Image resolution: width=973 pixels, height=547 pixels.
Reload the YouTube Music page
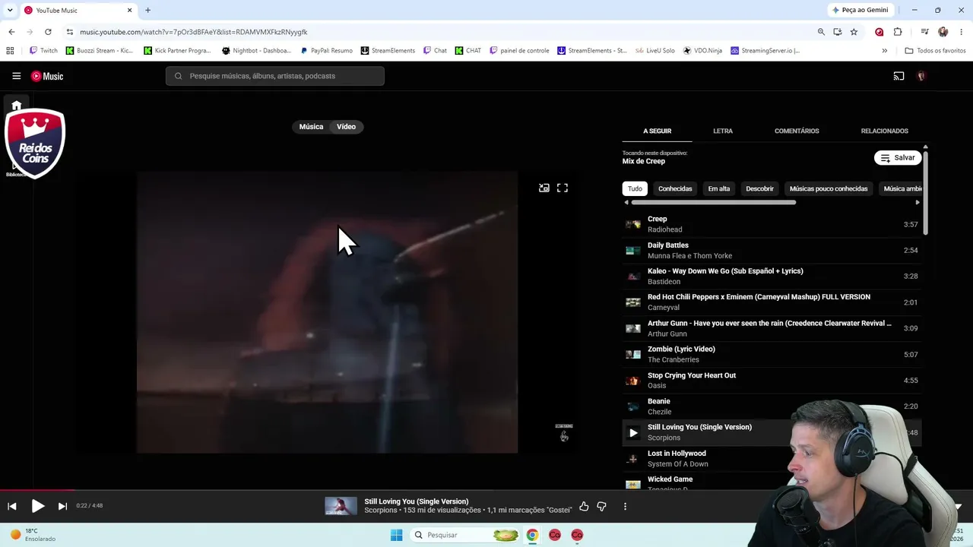48,32
